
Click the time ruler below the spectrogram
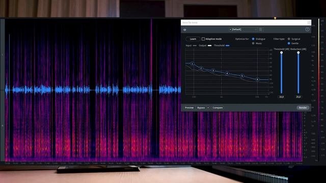[x=154, y=164]
